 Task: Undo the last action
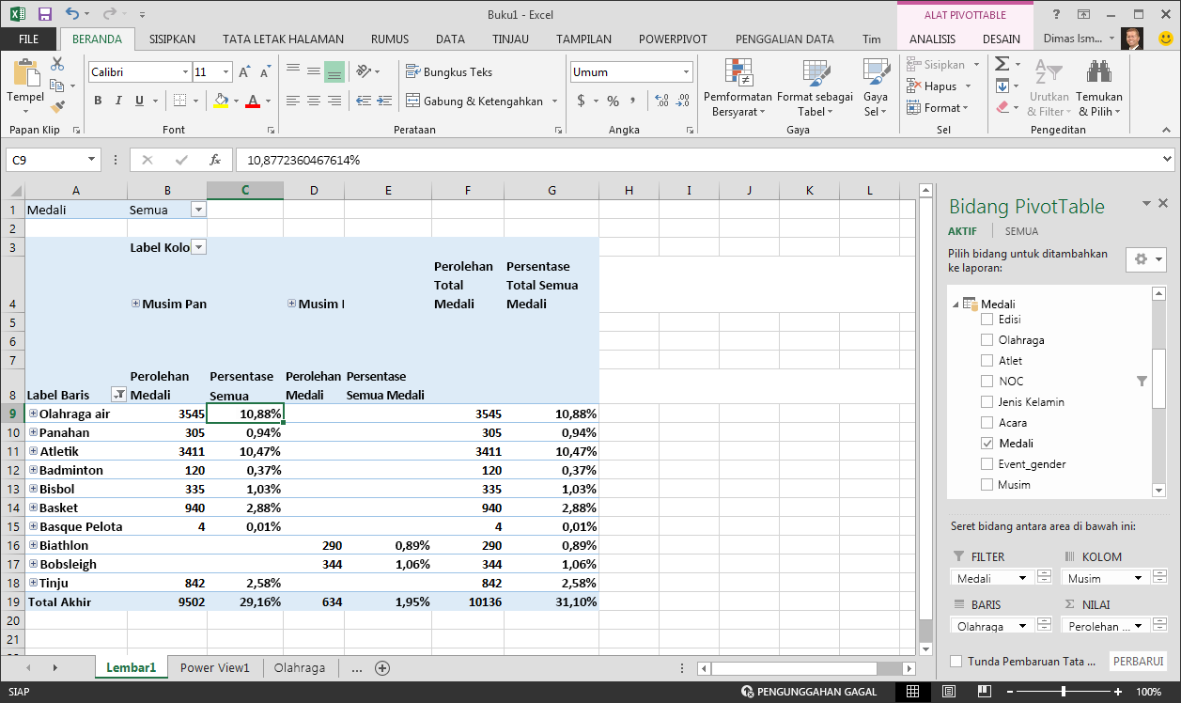click(73, 14)
